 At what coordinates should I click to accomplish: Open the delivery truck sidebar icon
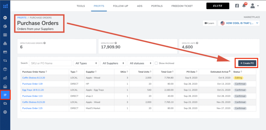point(5,104)
